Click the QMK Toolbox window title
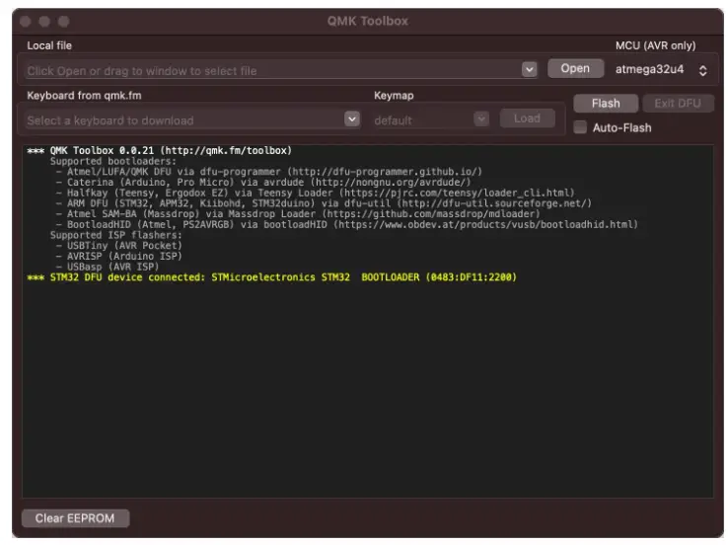Screen dimensions: 728x545 click(368, 21)
